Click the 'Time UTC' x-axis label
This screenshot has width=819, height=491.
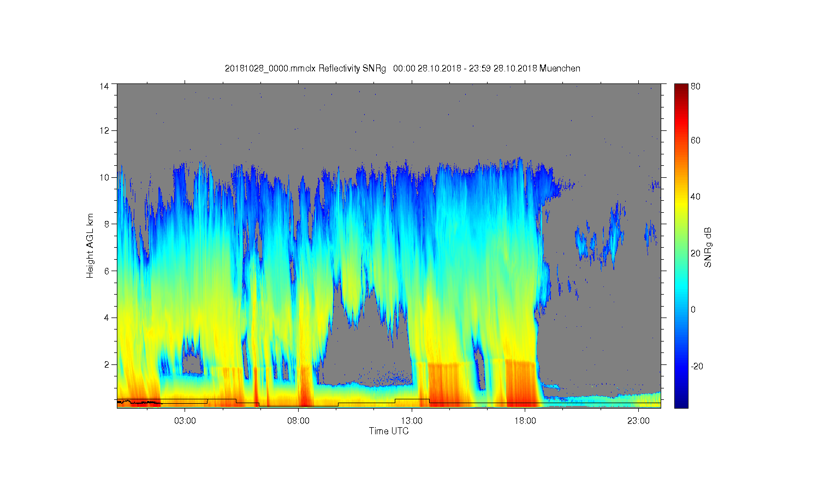click(x=389, y=431)
